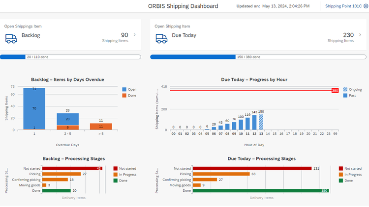This screenshot has width=369, height=207.
Task: Select Due Today Confirming picking bar showing 27
Action: click(205, 180)
